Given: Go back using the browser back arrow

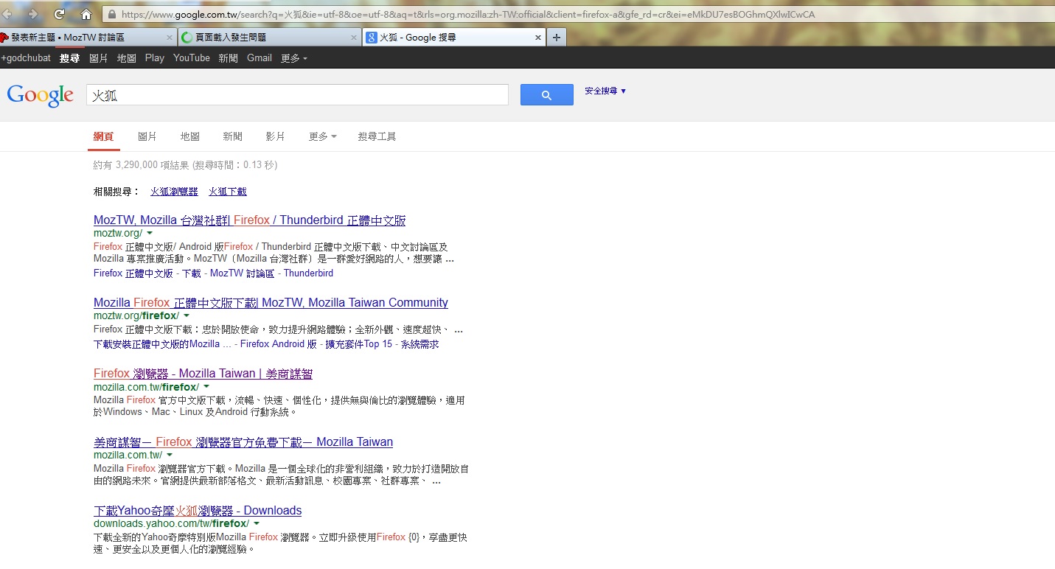Looking at the screenshot, I should click(9, 14).
